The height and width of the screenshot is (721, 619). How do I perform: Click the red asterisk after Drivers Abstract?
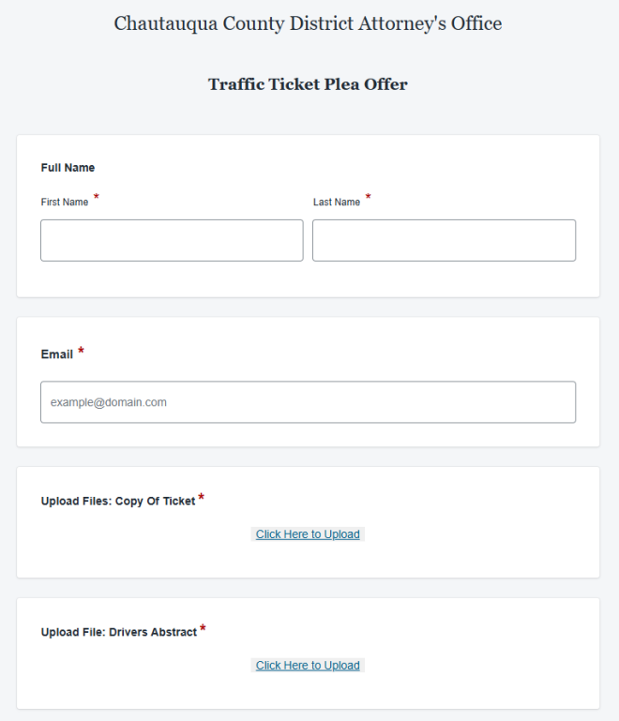[x=203, y=628]
